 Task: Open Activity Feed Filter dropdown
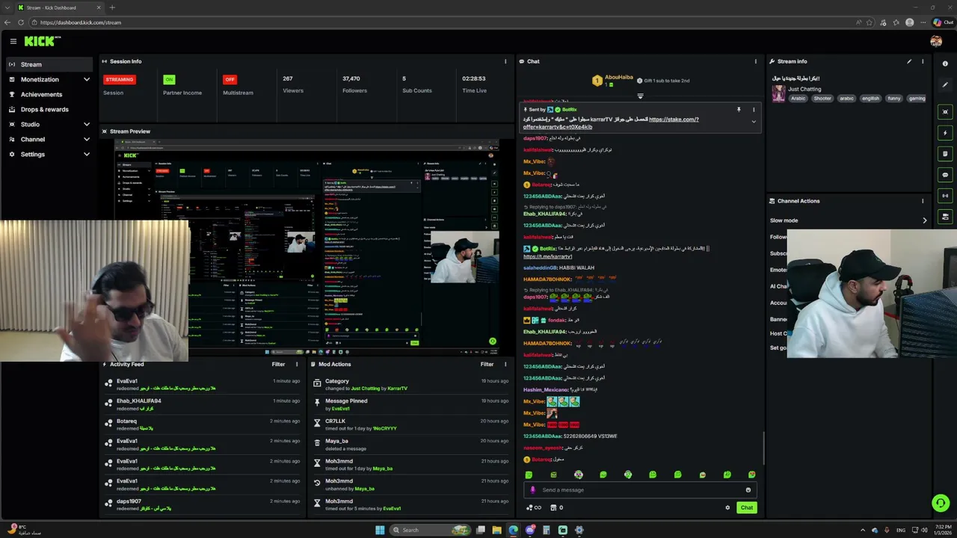click(x=278, y=364)
